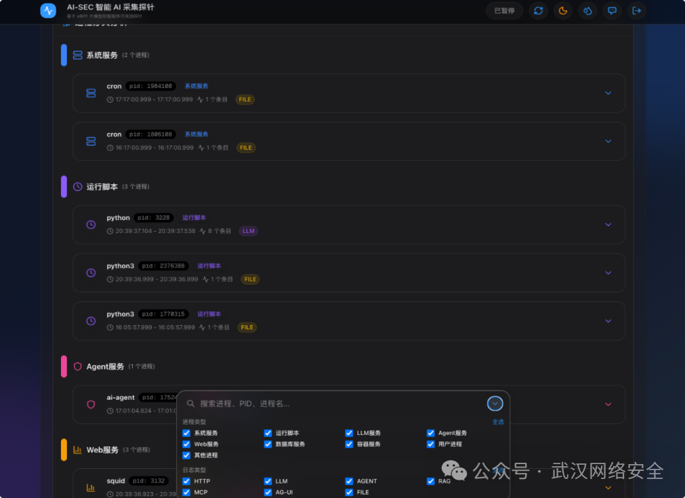The image size is (685, 498).
Task: Click the Web服务 section bar chart icon
Action: coord(77,449)
